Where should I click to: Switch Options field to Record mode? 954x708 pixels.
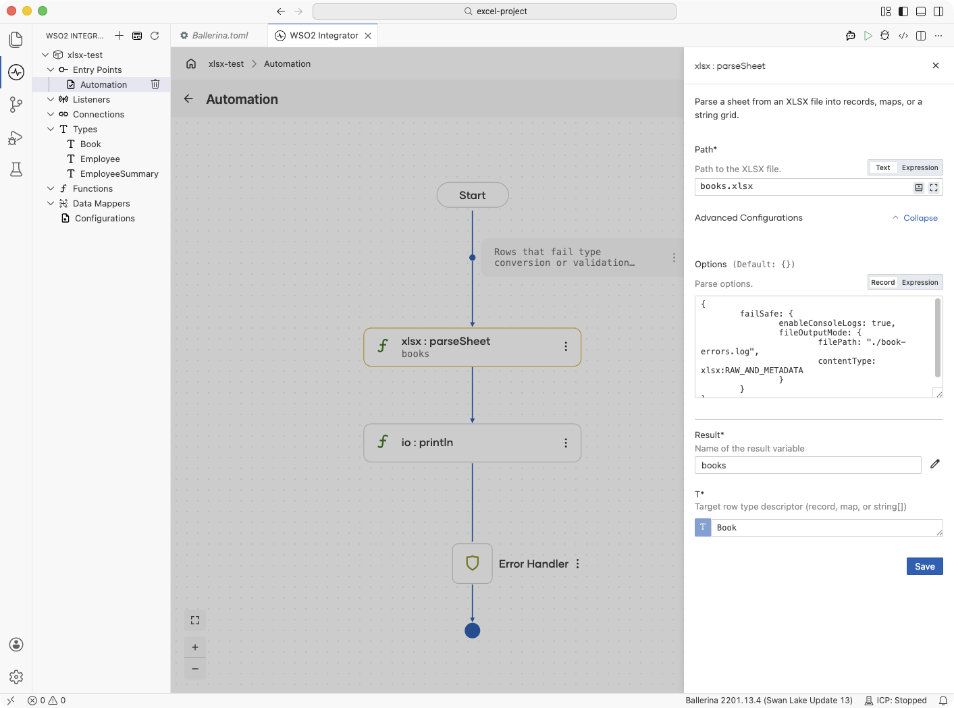click(x=882, y=282)
